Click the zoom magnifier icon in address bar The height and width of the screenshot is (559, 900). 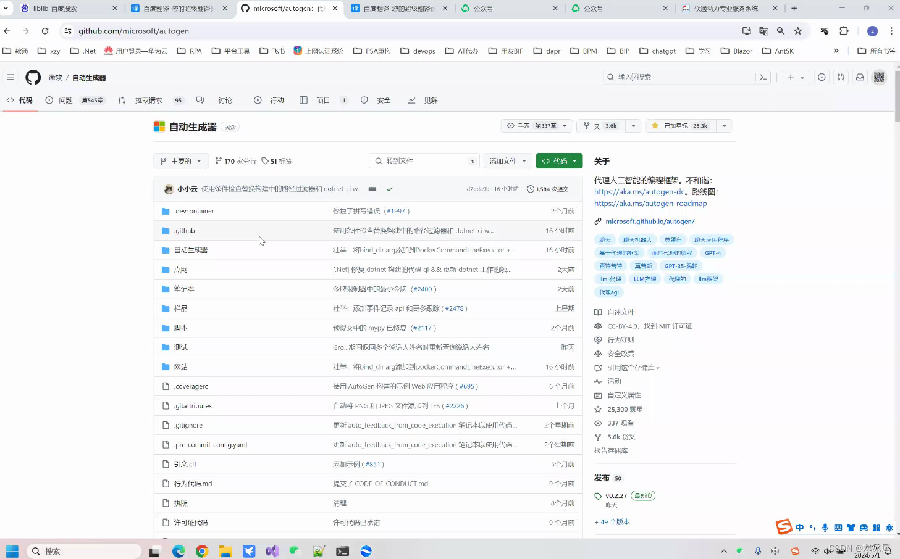[x=781, y=31]
